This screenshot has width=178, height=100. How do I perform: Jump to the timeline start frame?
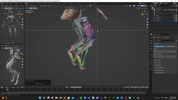point(71,87)
